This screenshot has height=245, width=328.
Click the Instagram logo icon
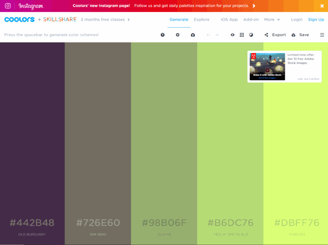pyautogui.click(x=8, y=6)
